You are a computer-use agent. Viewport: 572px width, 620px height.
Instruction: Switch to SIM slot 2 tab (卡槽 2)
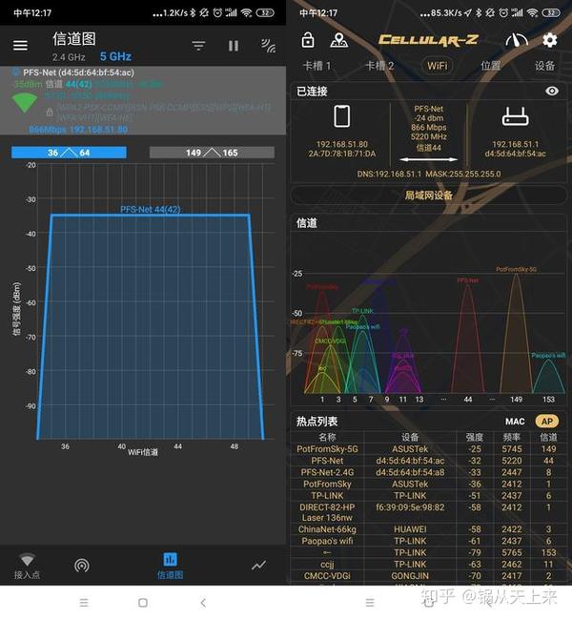(x=379, y=66)
